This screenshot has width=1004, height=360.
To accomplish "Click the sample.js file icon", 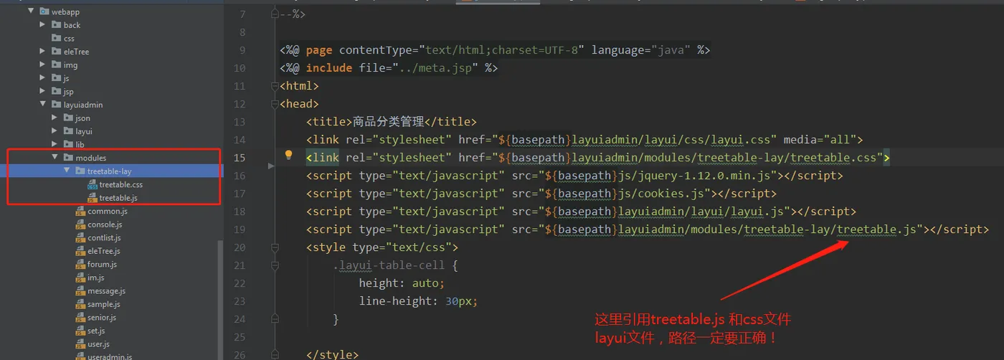I will [80, 304].
